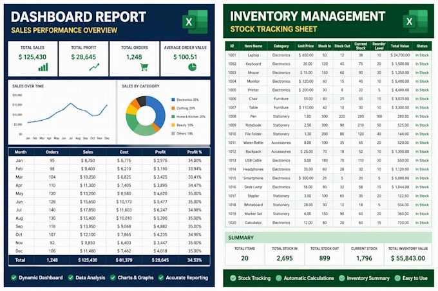Select the gray Others legend swatch

point(173,134)
